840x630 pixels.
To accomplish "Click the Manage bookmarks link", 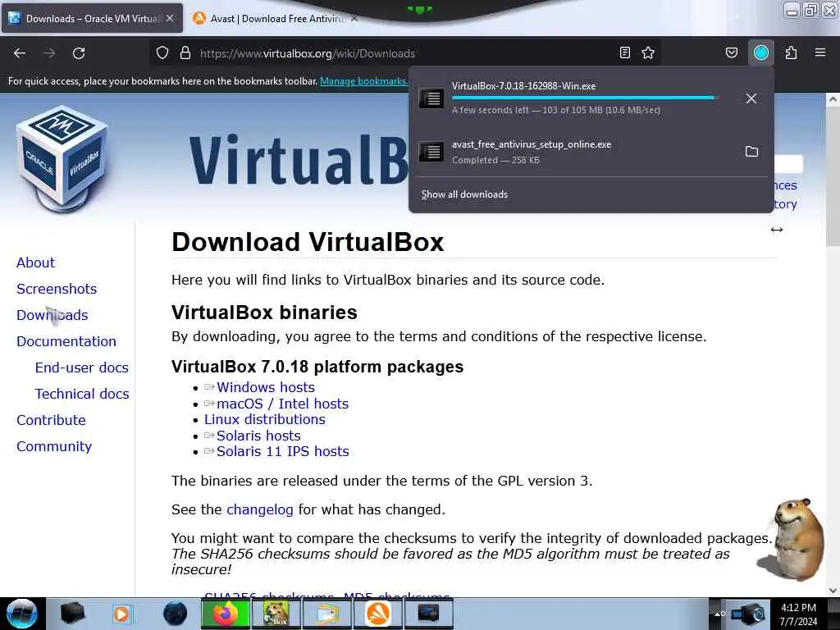I will (x=363, y=81).
